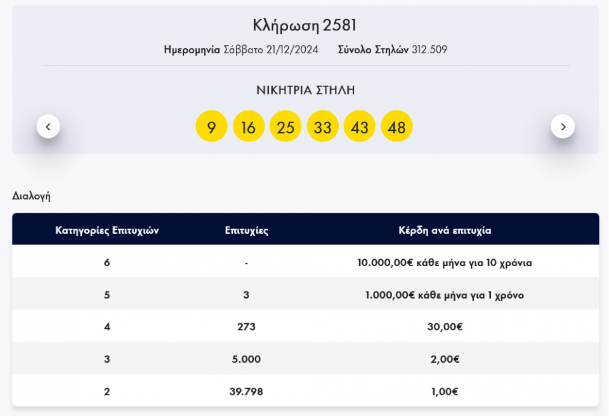Click winning number ball 25
Image resolution: width=609 pixels, height=416 pixels.
pyautogui.click(x=285, y=126)
